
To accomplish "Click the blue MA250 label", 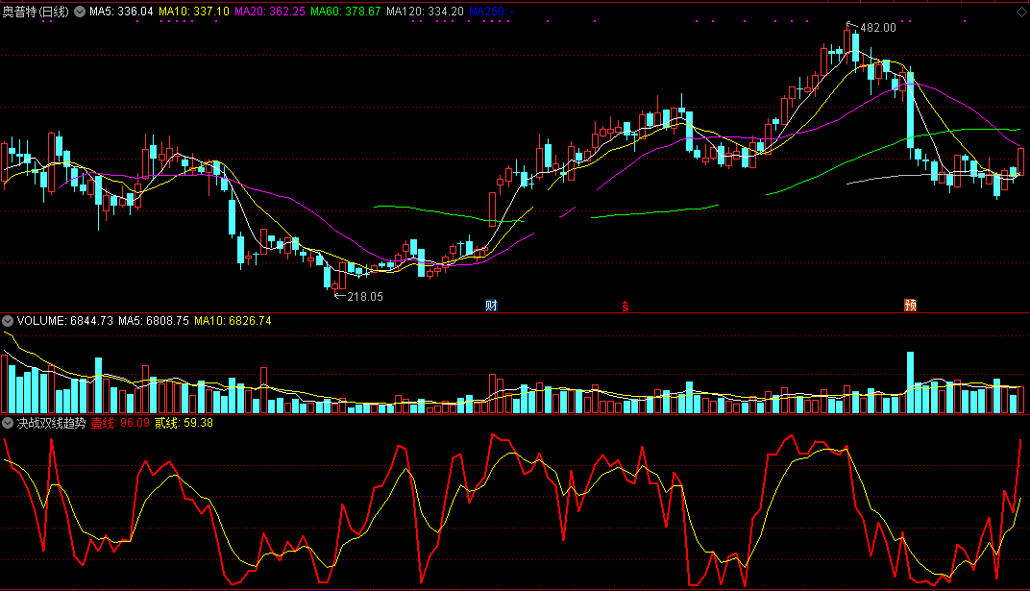I will click(x=491, y=12).
